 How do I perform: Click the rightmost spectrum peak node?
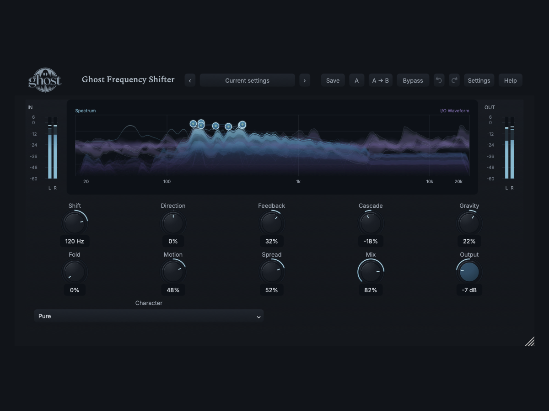(242, 124)
